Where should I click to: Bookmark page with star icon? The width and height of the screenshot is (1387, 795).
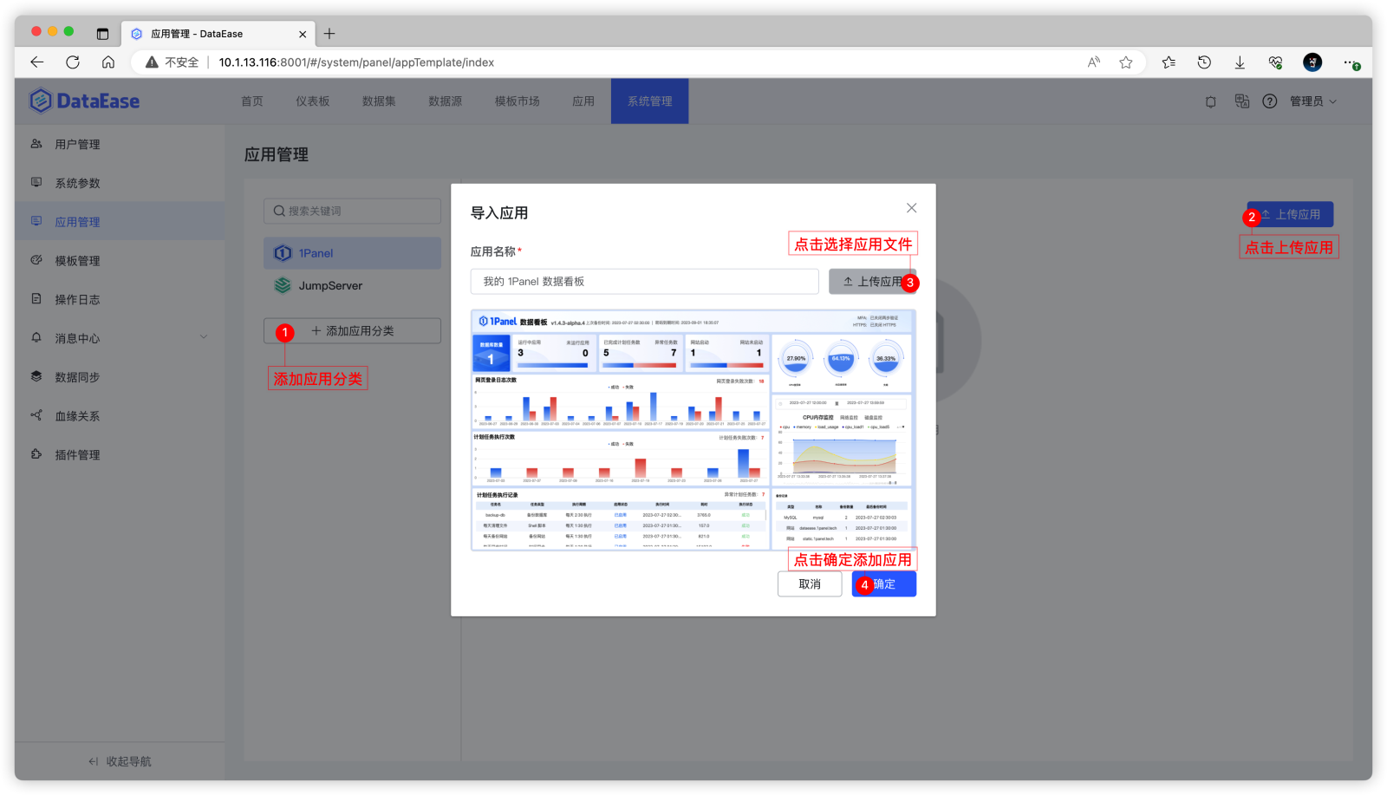point(1126,62)
